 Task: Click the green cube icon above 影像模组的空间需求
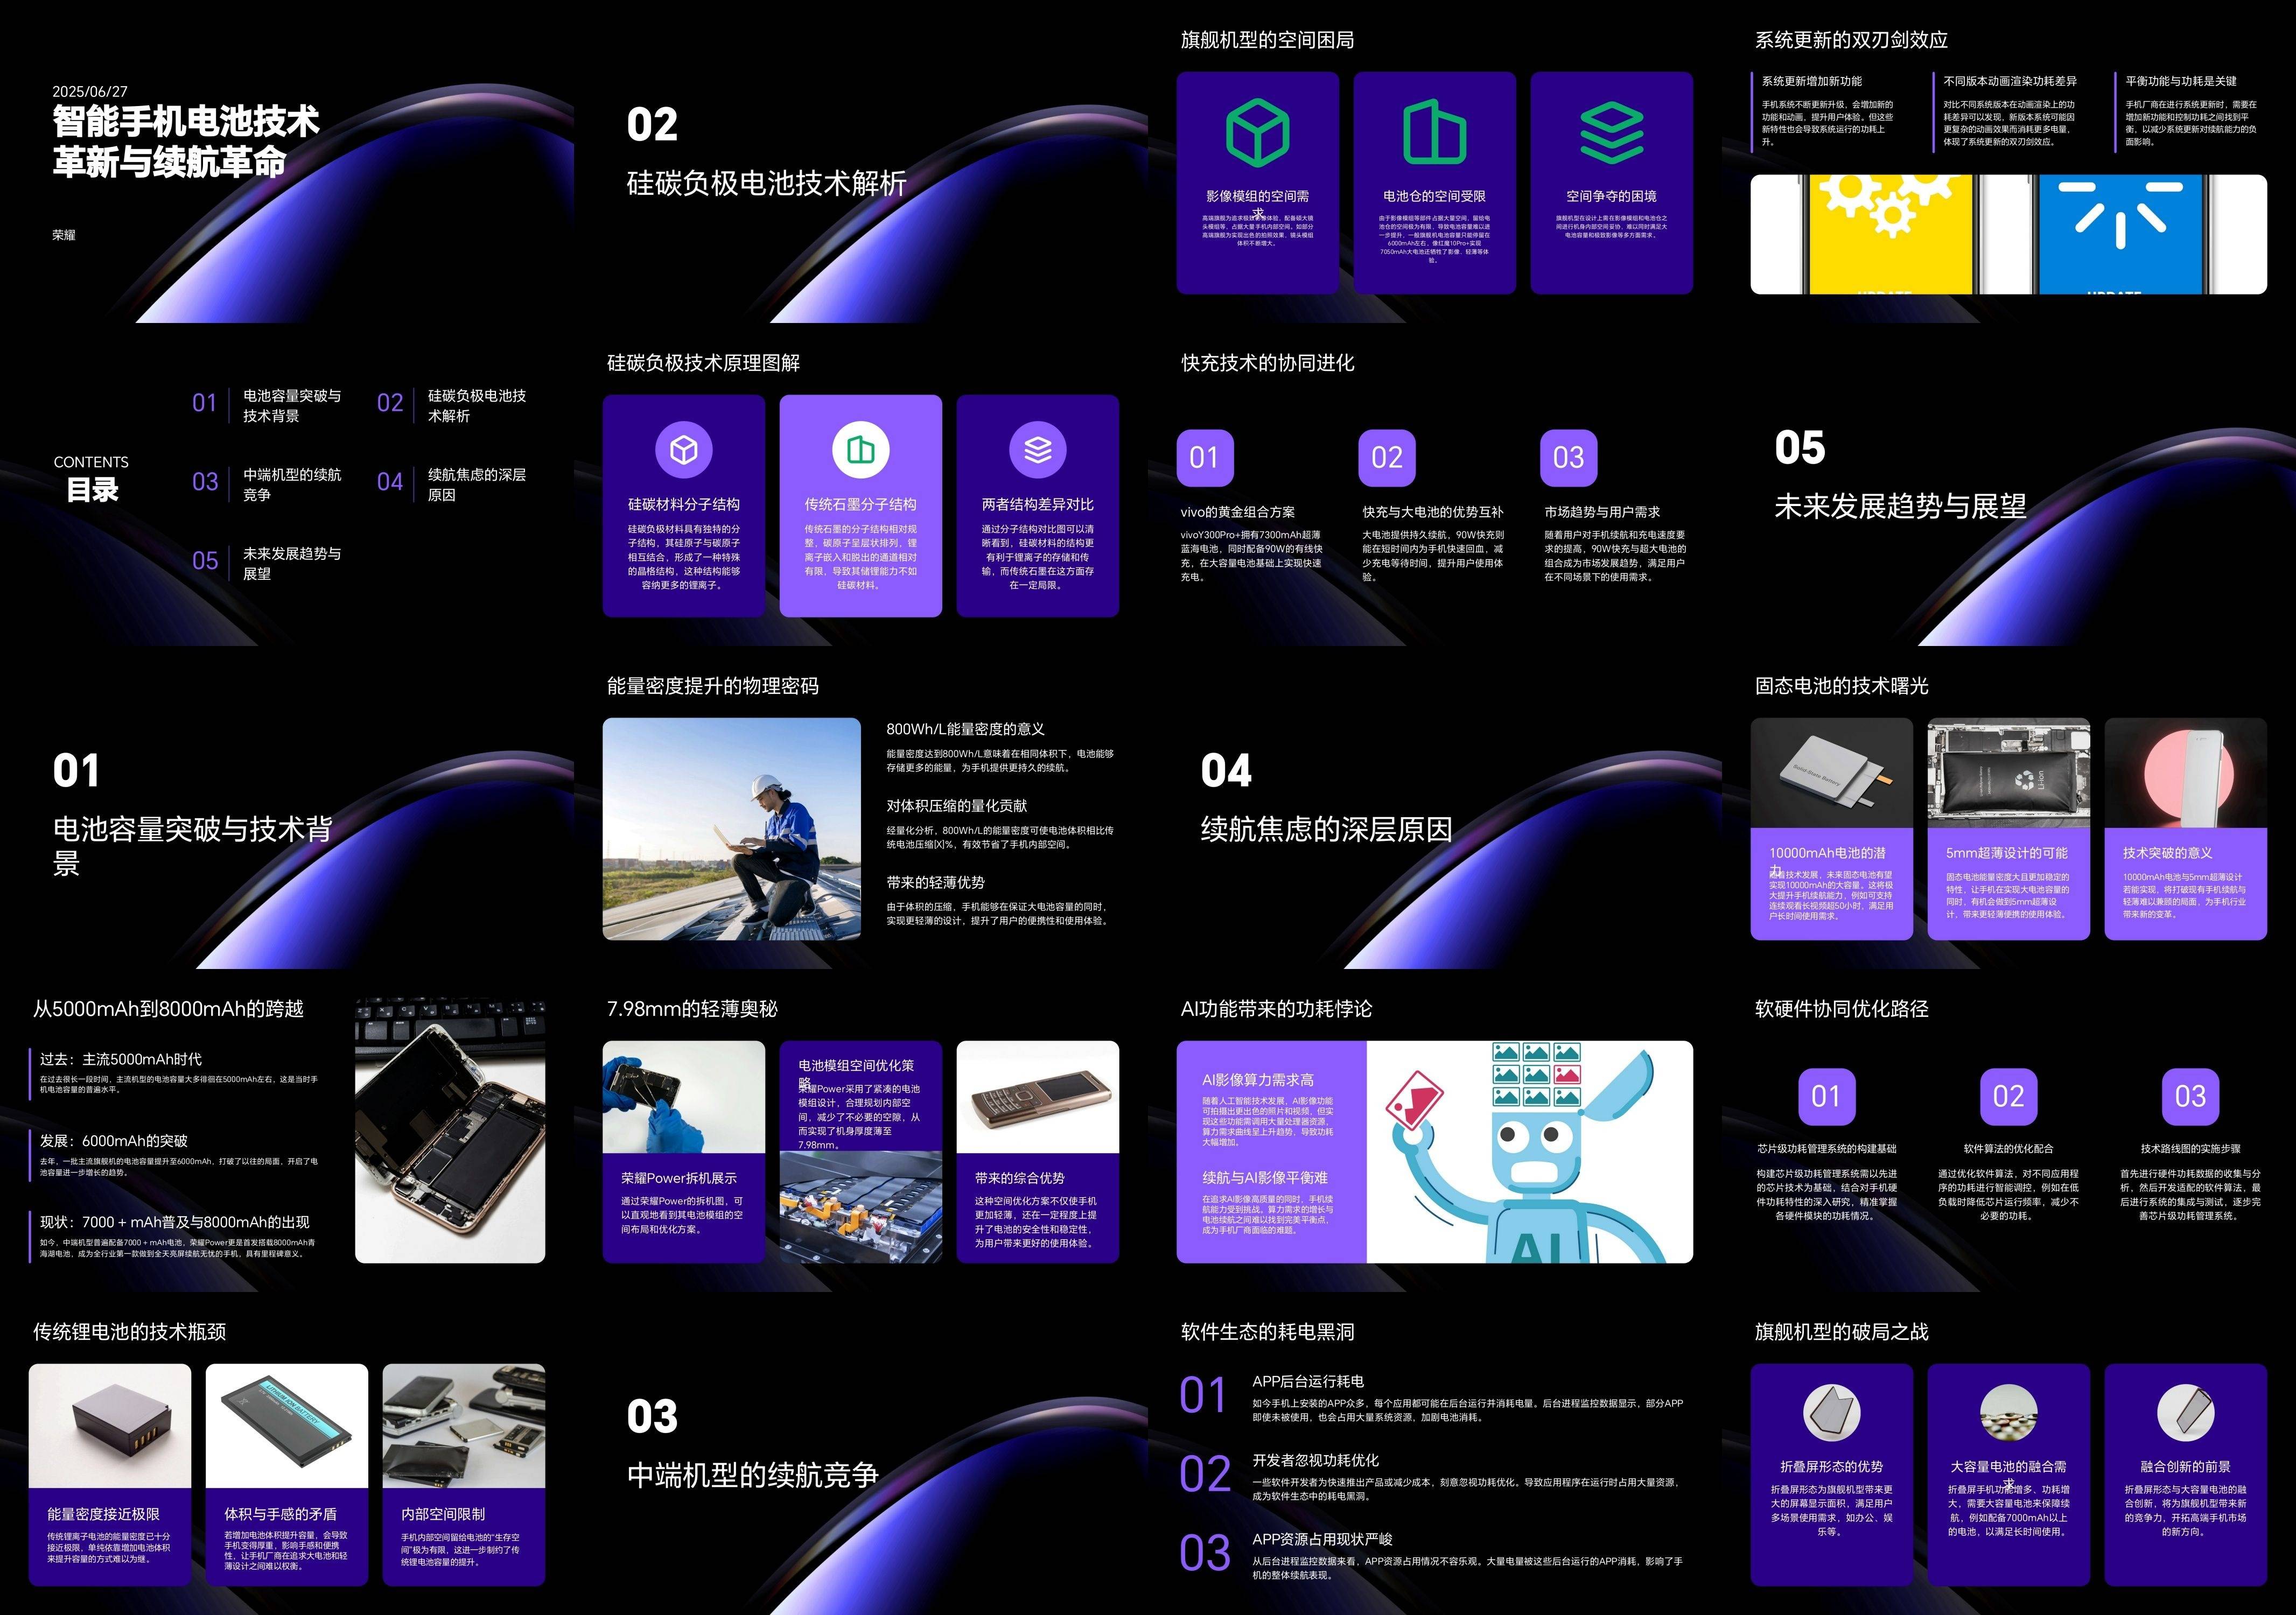coord(1257,132)
